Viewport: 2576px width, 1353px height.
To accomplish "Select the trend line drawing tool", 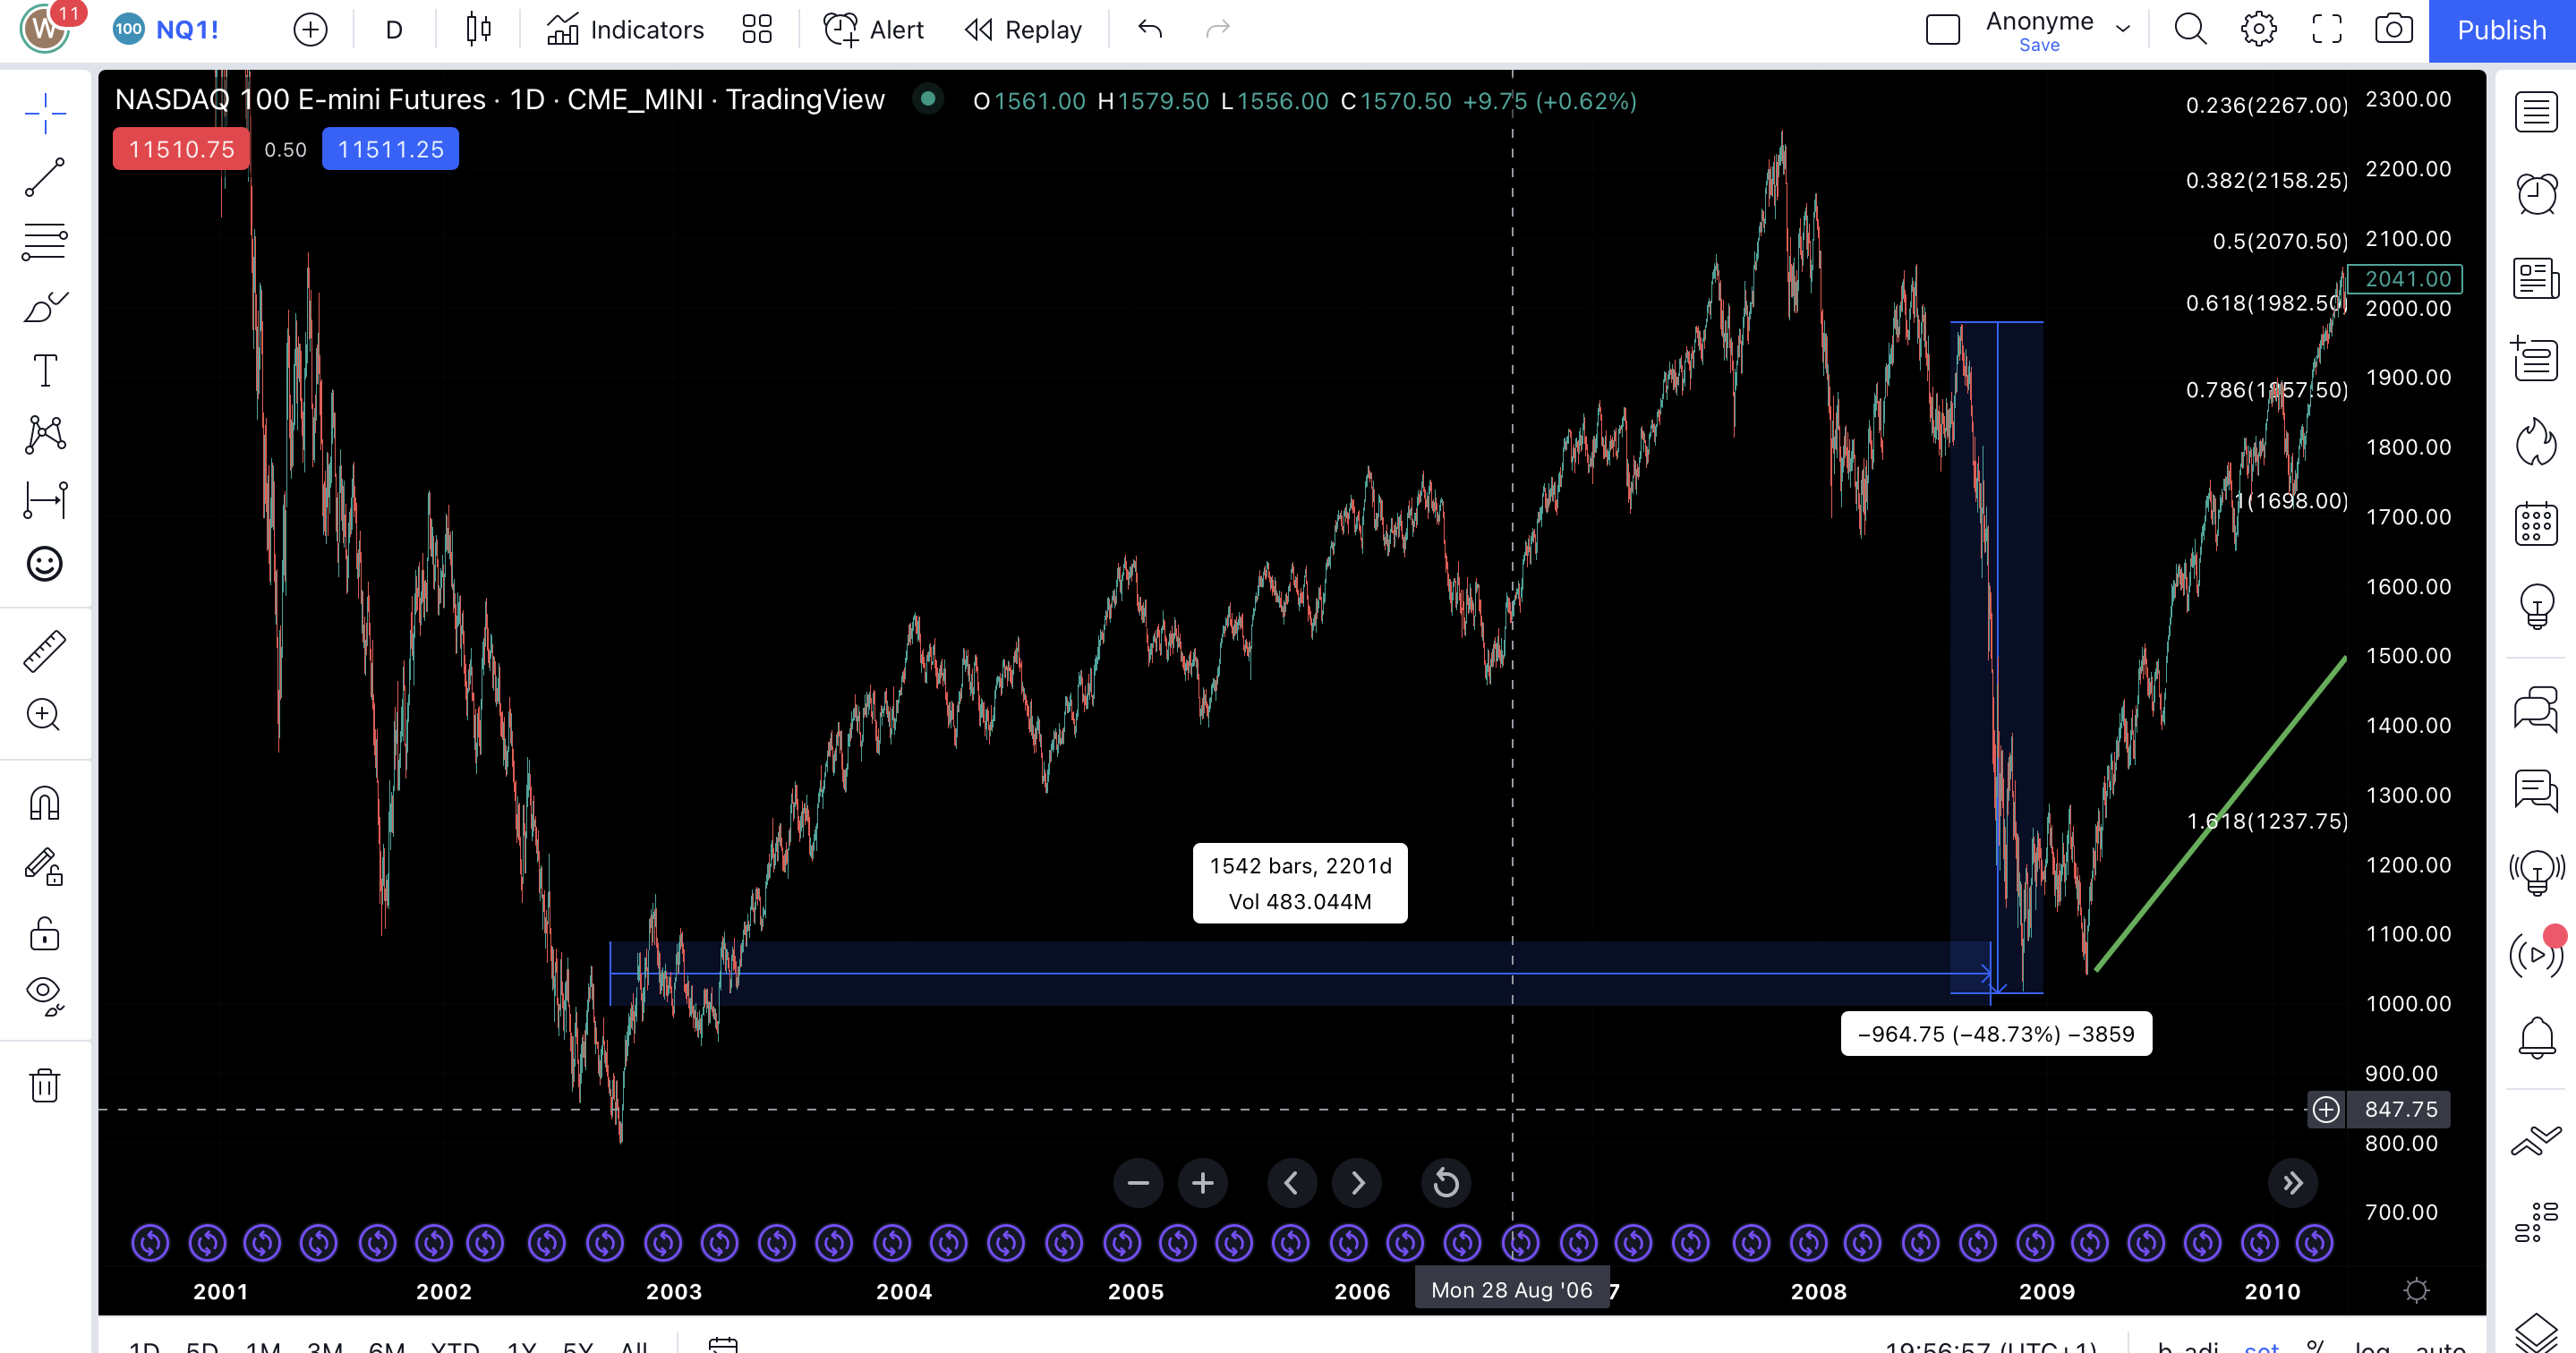I will [44, 177].
